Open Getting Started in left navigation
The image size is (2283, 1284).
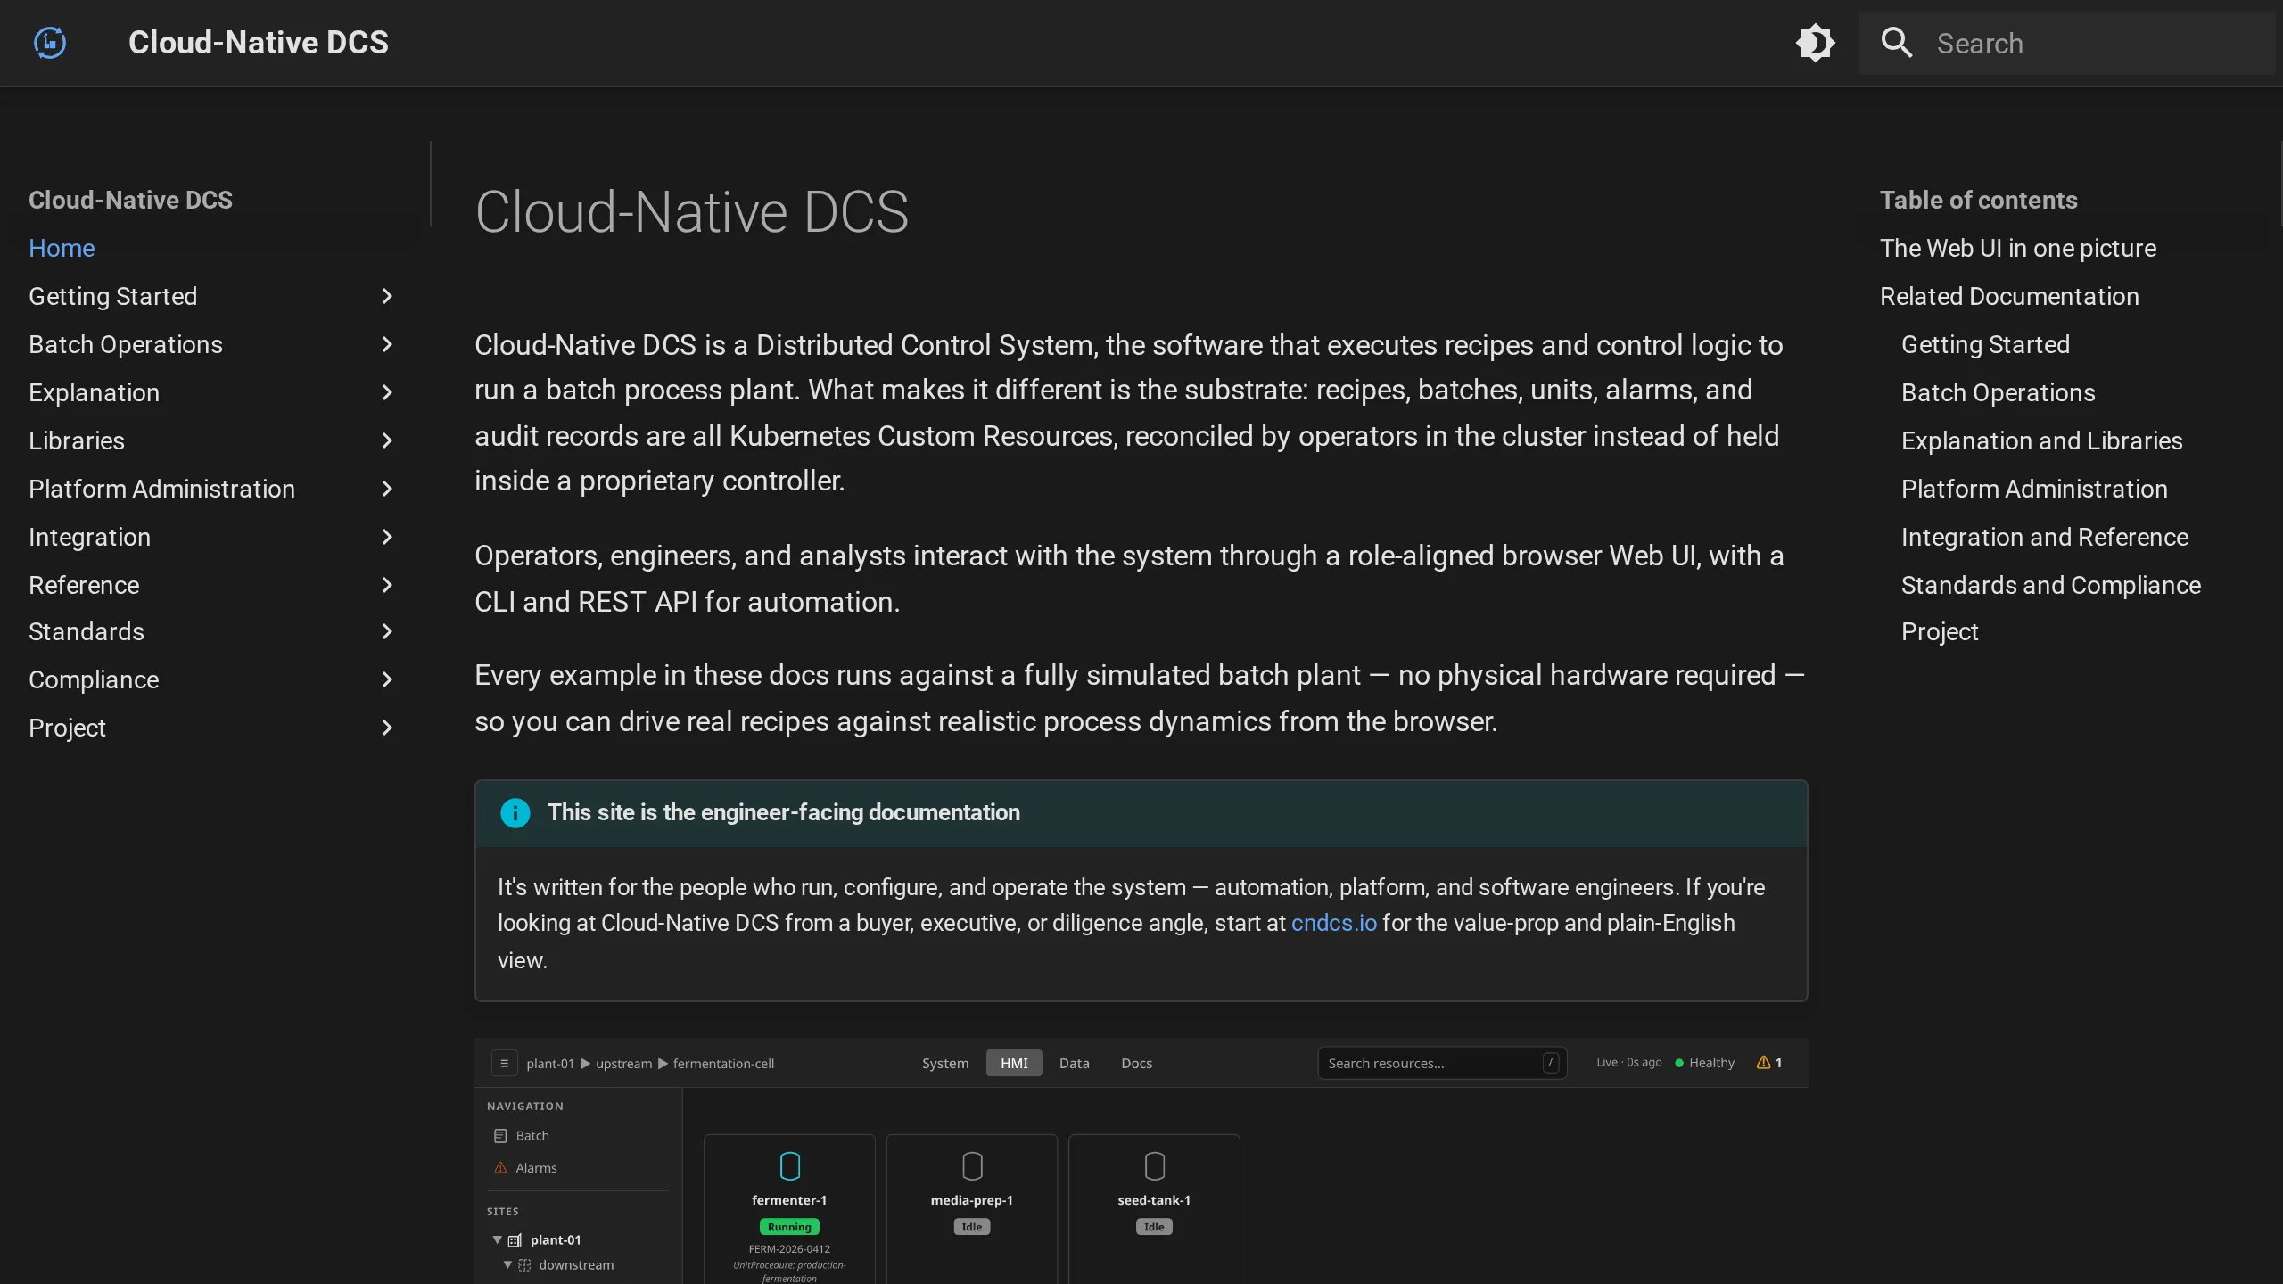112,296
